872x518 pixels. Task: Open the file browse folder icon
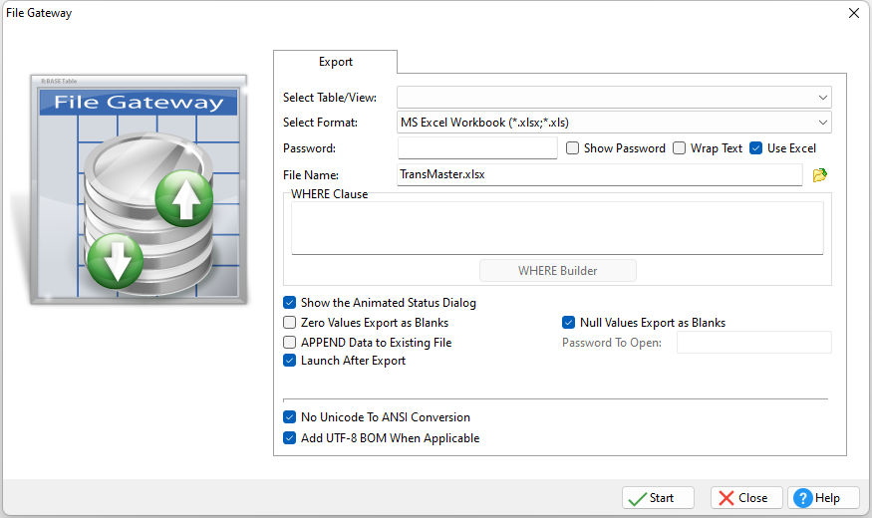[820, 175]
